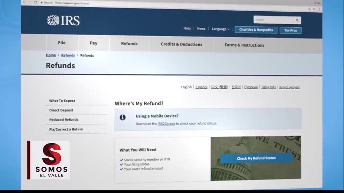344x193 pixels.
Task: Follow the IRS2Go app link
Action: pos(166,123)
